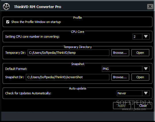Click the Setting CPU core number label

click(32, 37)
